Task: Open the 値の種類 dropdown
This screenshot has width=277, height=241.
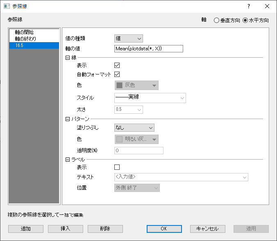Action: coord(129,38)
